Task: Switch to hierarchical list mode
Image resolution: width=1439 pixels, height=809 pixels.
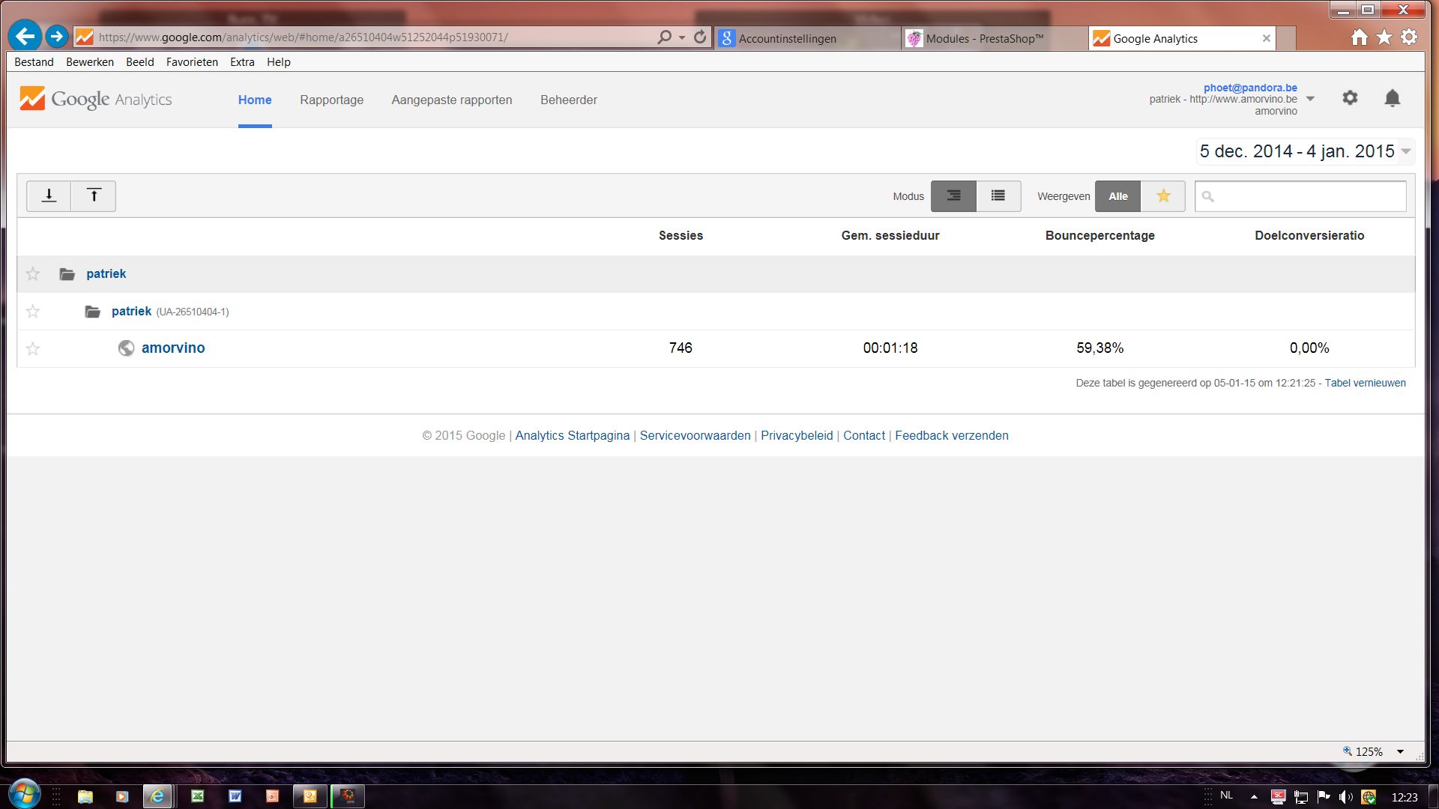Action: pyautogui.click(x=953, y=196)
